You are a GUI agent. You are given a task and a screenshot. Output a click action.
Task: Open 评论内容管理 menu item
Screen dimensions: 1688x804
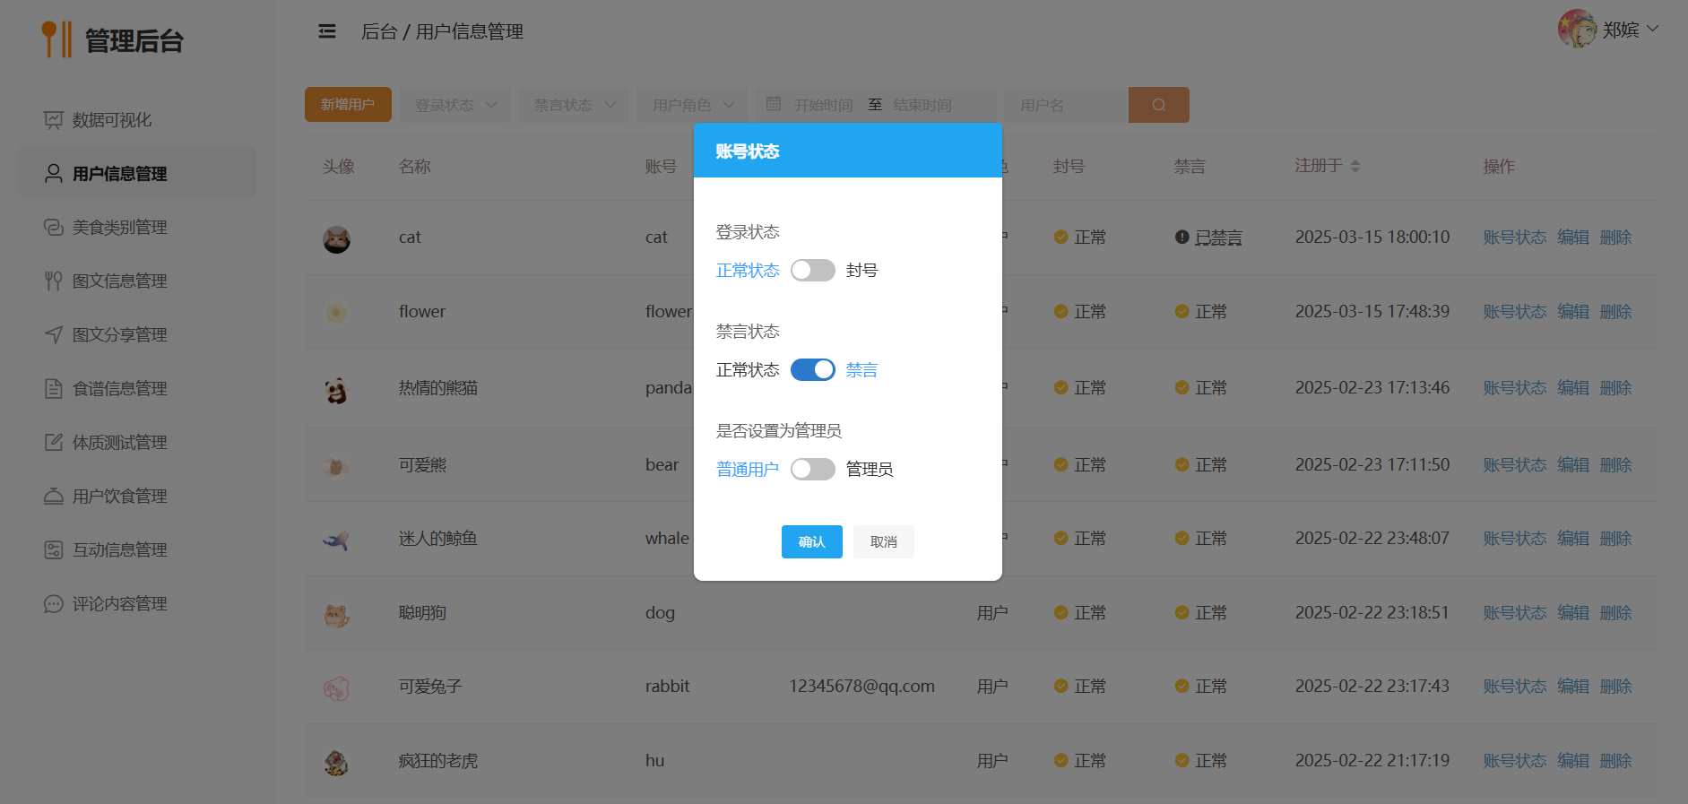coord(137,604)
